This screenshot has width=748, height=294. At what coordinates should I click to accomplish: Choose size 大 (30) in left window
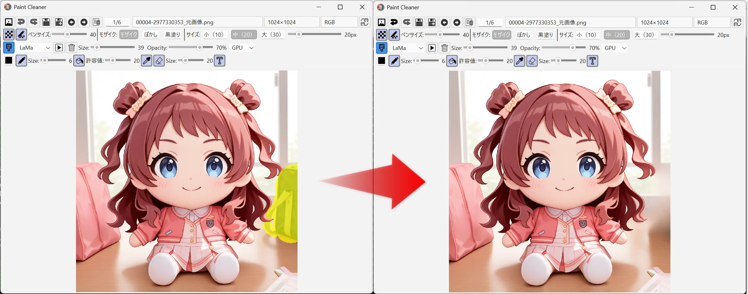(272, 34)
